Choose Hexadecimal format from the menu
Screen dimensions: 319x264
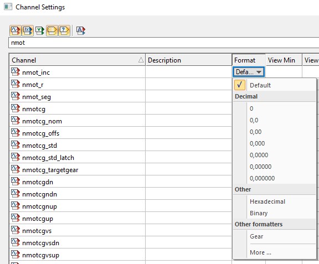click(267, 201)
